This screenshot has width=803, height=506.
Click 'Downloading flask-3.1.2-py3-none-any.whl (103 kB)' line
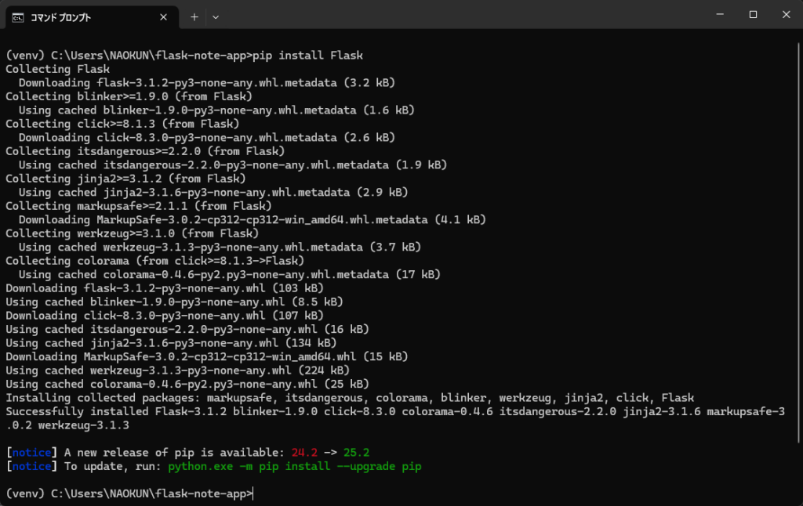click(165, 288)
